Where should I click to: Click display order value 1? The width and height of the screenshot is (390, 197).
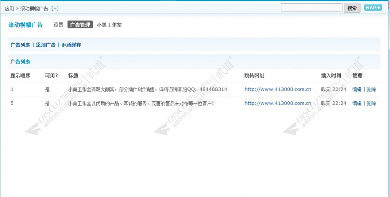(12, 89)
